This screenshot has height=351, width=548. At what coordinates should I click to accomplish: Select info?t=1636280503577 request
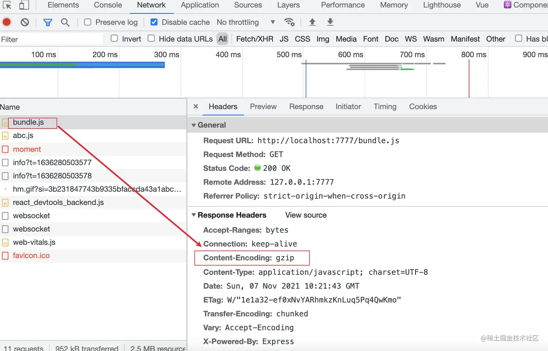tap(93, 162)
